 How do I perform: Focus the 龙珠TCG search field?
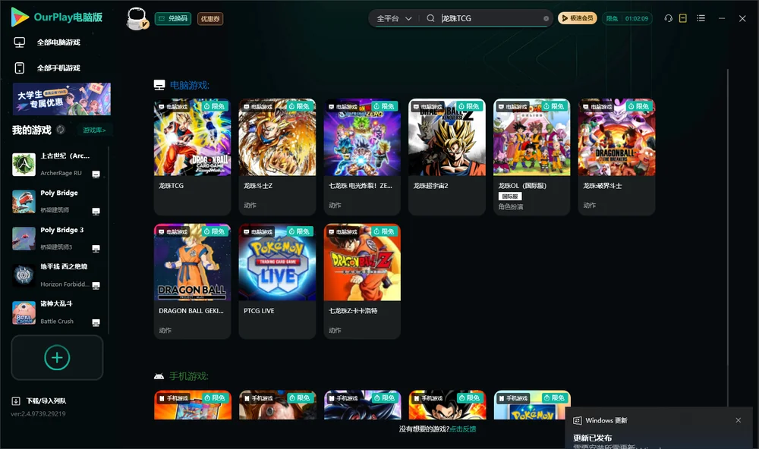click(489, 18)
